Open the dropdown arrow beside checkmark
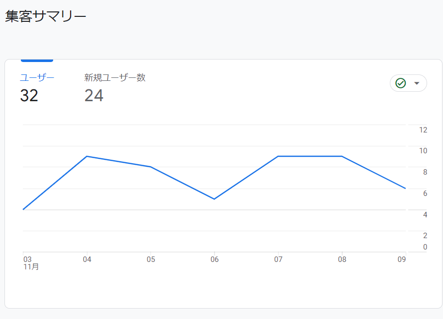This screenshot has height=319, width=443. (x=417, y=83)
